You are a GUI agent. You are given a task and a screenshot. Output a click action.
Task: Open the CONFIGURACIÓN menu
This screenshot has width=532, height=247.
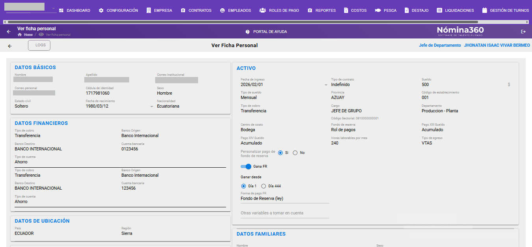(x=118, y=11)
